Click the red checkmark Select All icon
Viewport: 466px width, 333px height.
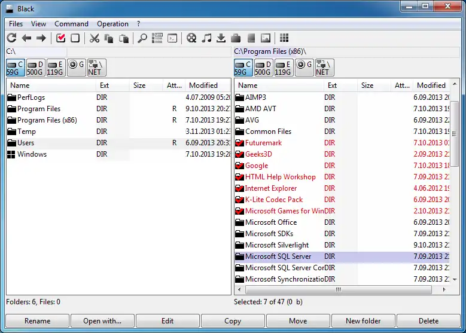[x=60, y=38]
